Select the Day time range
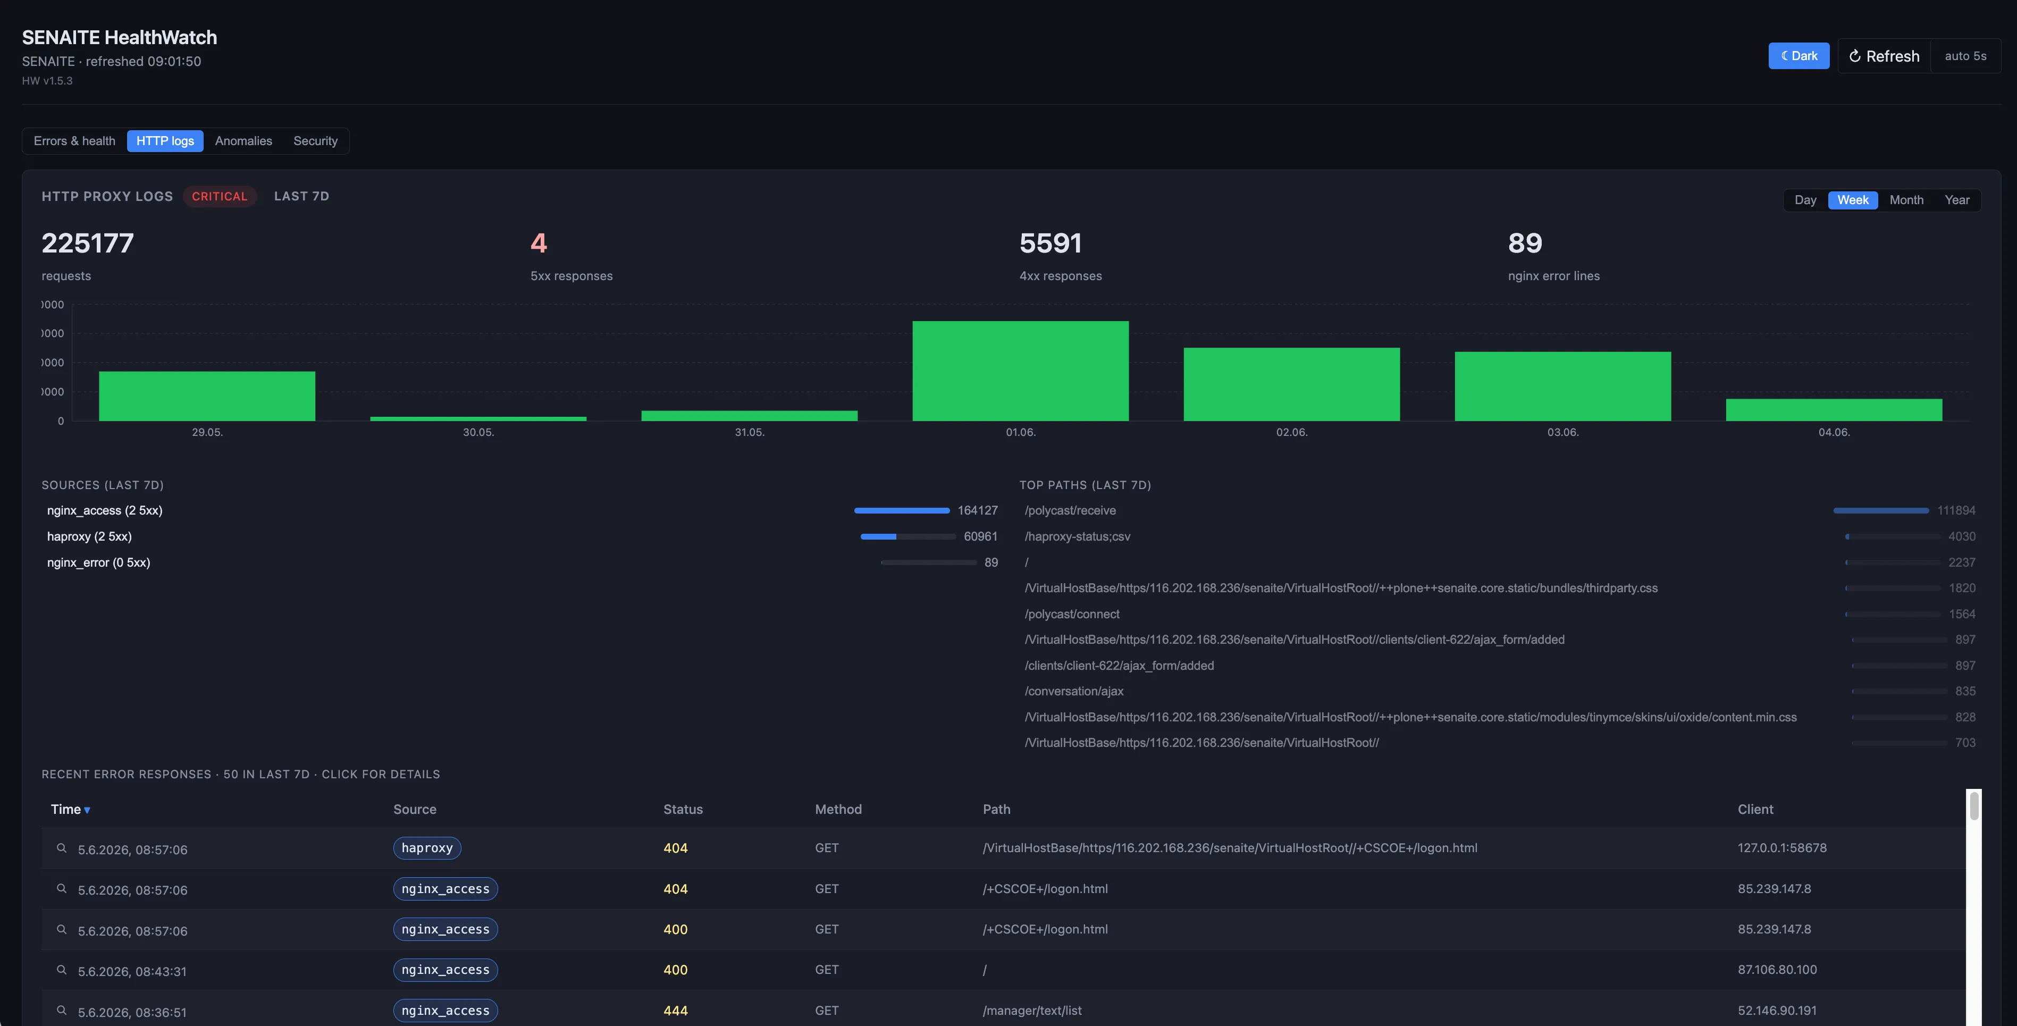The height and width of the screenshot is (1026, 2017). 1805,200
